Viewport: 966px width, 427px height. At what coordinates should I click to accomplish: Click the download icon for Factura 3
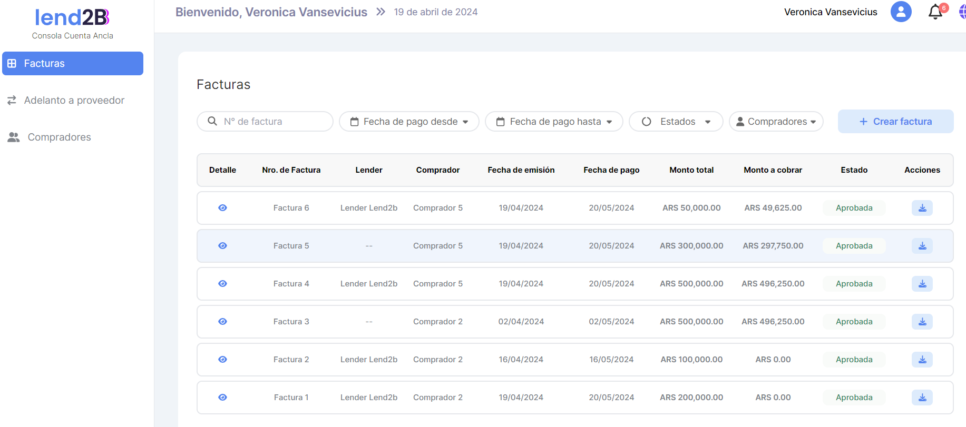[x=922, y=322]
